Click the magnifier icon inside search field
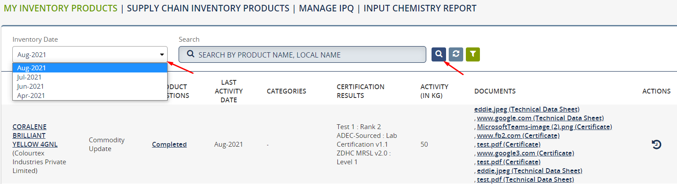Image resolution: width=677 pixels, height=184 pixels. [x=190, y=54]
